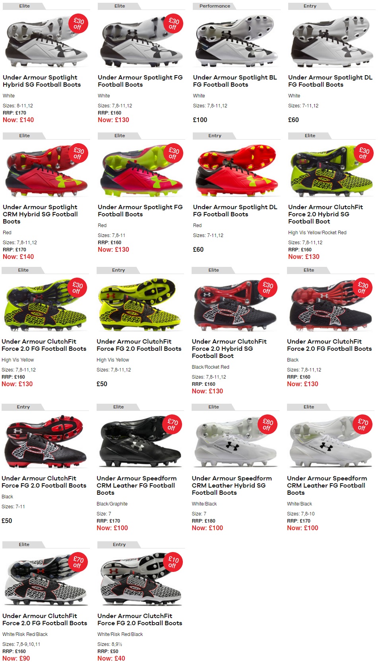Open Under Armour Spotlight BL FG Football Boots link
384x665 pixels.
235,81
